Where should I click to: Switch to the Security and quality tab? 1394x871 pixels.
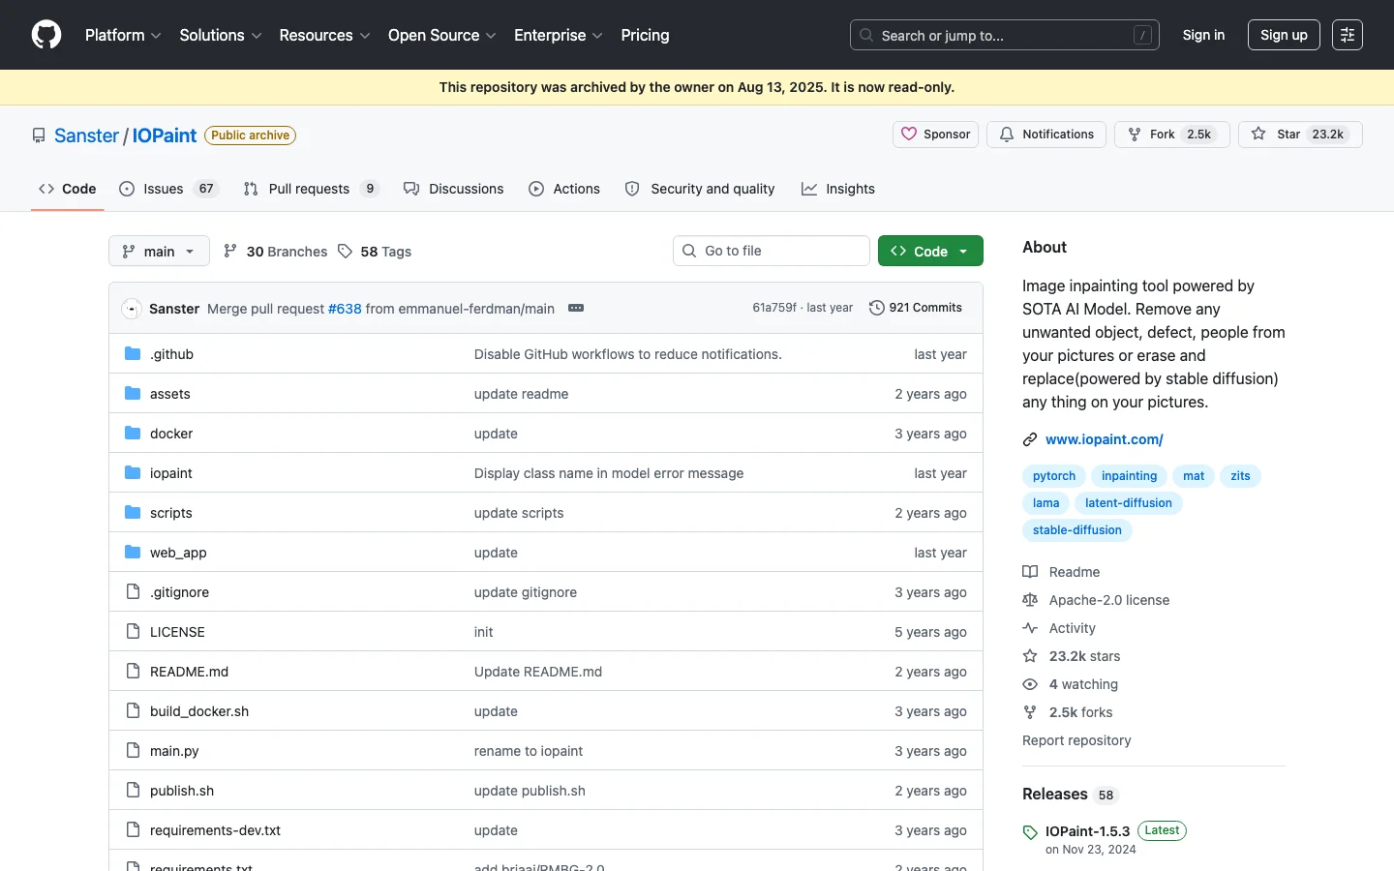pyautogui.click(x=700, y=189)
